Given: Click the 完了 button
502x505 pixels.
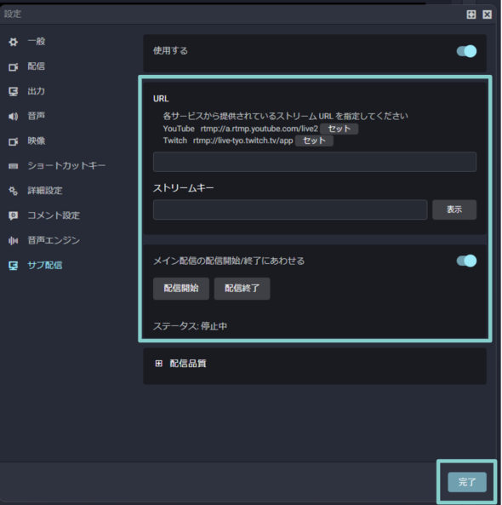Looking at the screenshot, I should click(467, 482).
